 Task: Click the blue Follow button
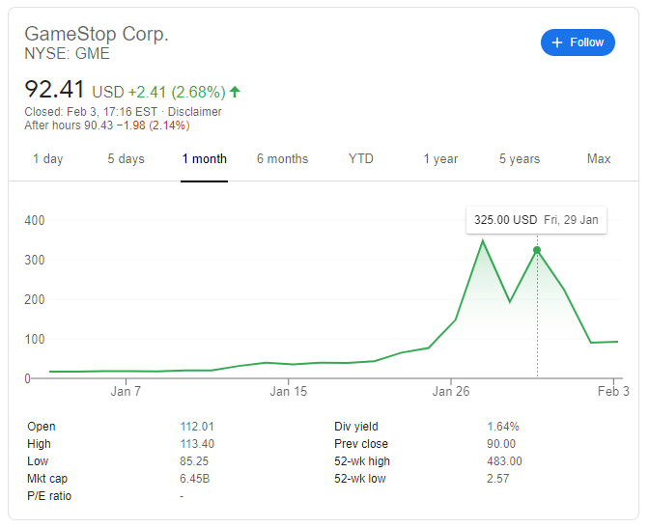click(578, 42)
